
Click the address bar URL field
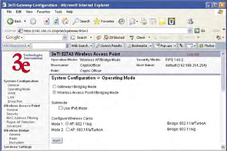coord(103,31)
